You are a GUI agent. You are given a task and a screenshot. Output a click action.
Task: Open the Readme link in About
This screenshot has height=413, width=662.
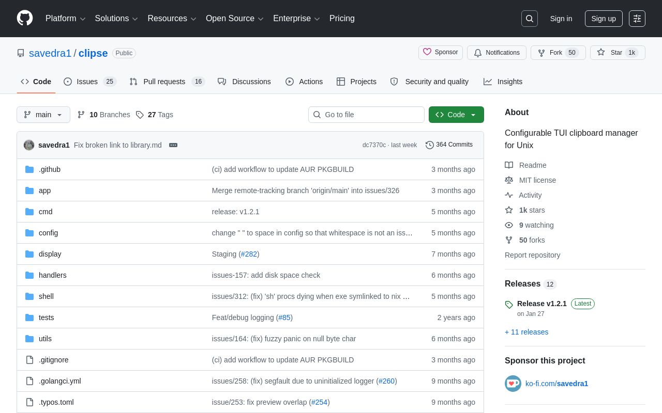[x=525, y=165]
